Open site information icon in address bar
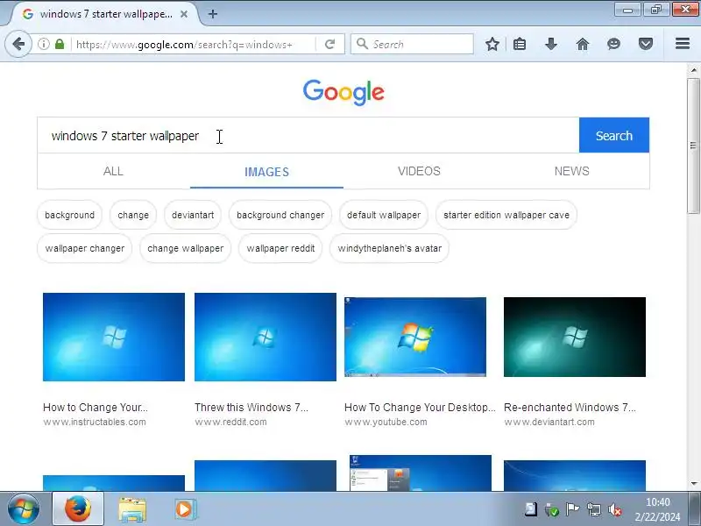Screen dimensions: 701x526 coord(43,44)
